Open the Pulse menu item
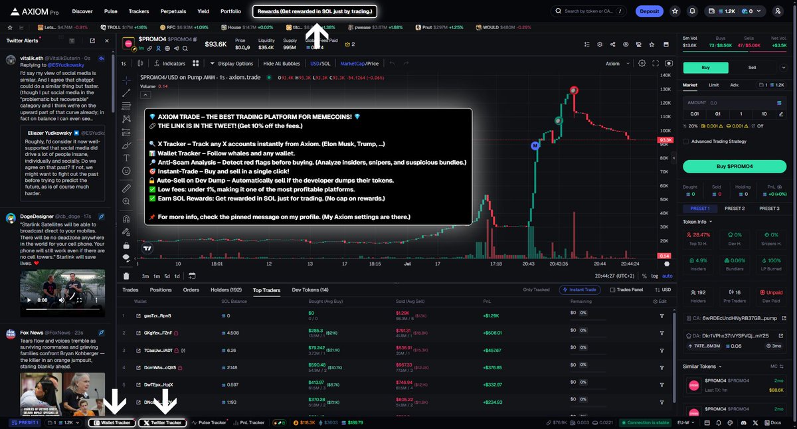Image resolution: width=797 pixels, height=429 pixels. [x=111, y=11]
